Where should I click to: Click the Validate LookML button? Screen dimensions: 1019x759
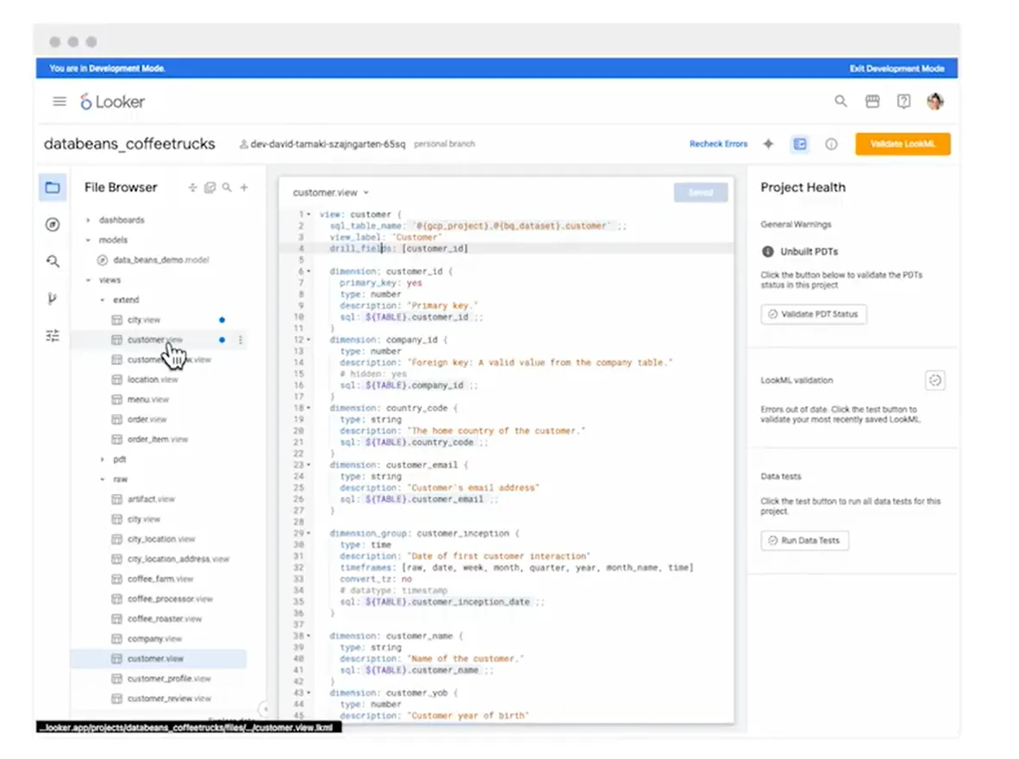(903, 144)
